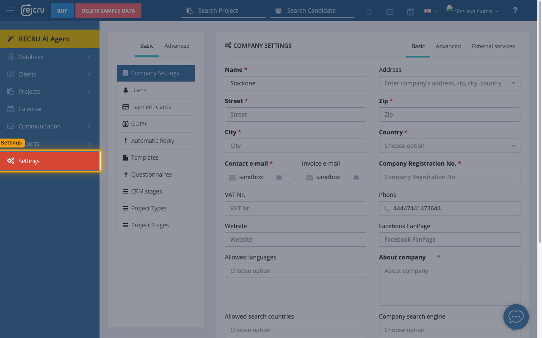
Task: Click the Search Project files icon
Action: pos(190,11)
